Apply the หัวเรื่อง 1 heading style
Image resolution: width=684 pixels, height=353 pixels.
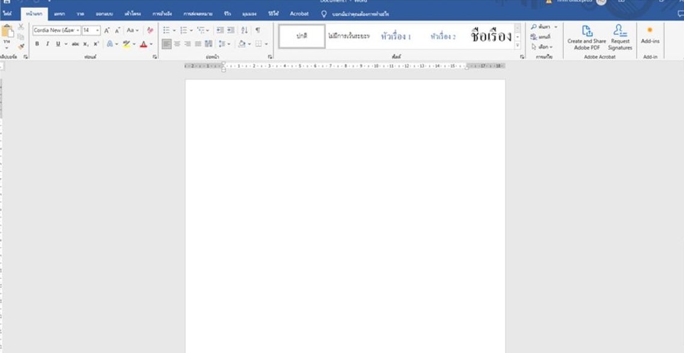[395, 37]
